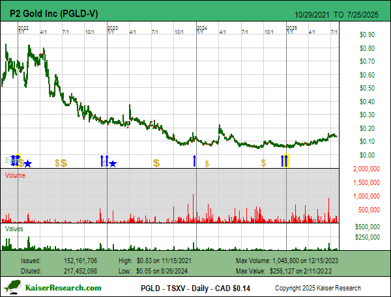The width and height of the screenshot is (391, 297).
Task: Click the High $0.83 on 11/15/2021 statistic
Action: [x=155, y=261]
